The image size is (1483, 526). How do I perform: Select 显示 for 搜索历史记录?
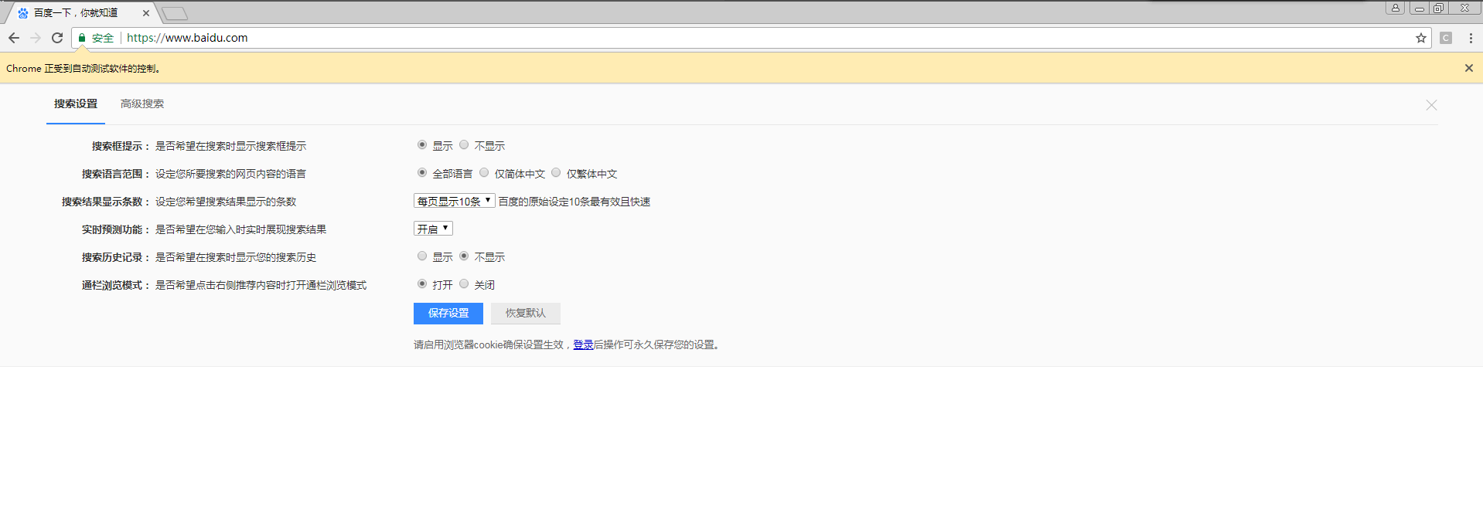[x=422, y=256]
